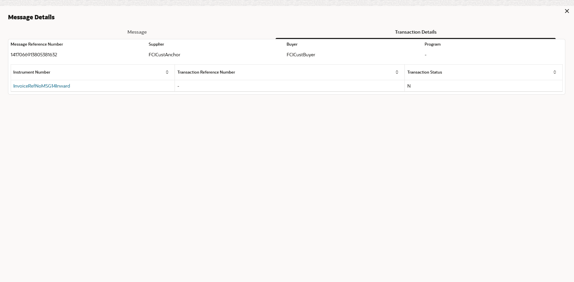Sort by Transaction Reference Number icon

[x=397, y=72]
